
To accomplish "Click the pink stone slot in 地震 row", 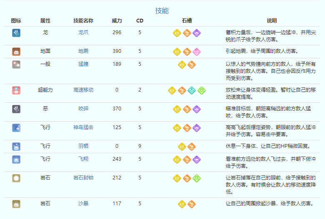I will click(197, 52).
